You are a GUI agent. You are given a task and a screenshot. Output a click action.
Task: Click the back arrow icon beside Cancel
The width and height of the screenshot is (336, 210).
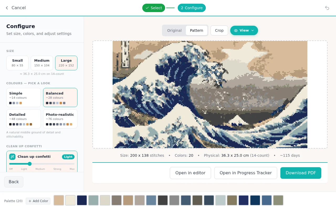pyautogui.click(x=7, y=8)
